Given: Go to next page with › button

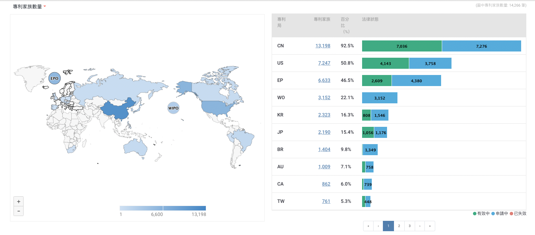Looking at the screenshot, I should 420,226.
